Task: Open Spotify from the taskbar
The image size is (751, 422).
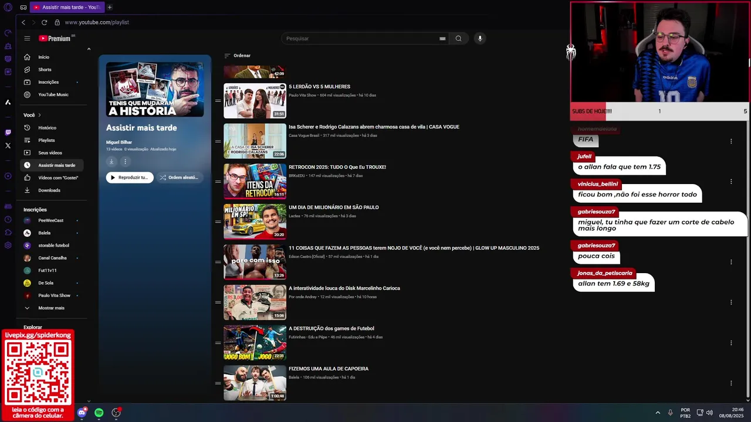Action: pos(99,413)
